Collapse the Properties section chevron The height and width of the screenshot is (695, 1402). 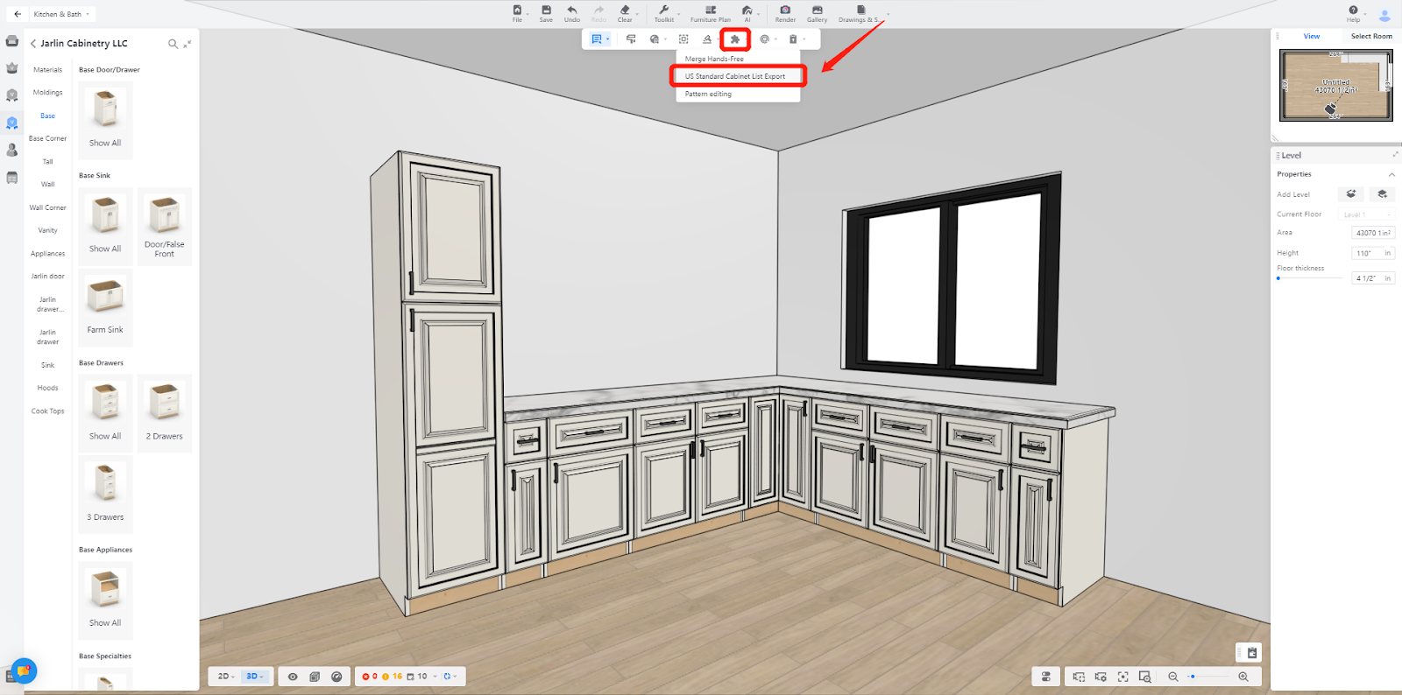[1391, 175]
